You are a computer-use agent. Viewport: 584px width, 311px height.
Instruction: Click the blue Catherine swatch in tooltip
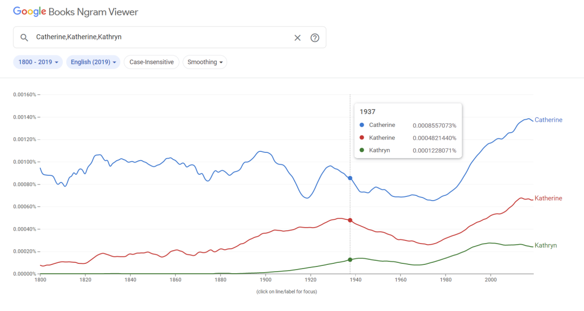pyautogui.click(x=361, y=125)
